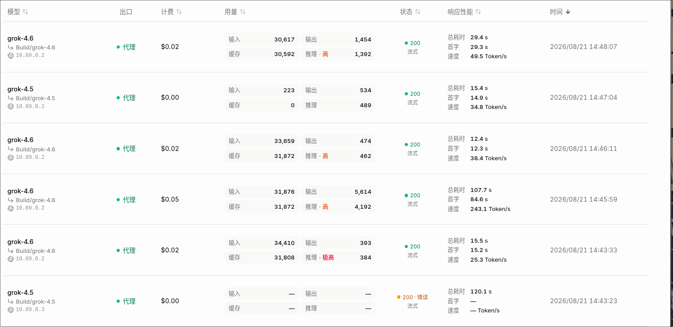The width and height of the screenshot is (673, 327).
Task: Click globe icon beside 10.89.0.3
Action: (x=11, y=309)
